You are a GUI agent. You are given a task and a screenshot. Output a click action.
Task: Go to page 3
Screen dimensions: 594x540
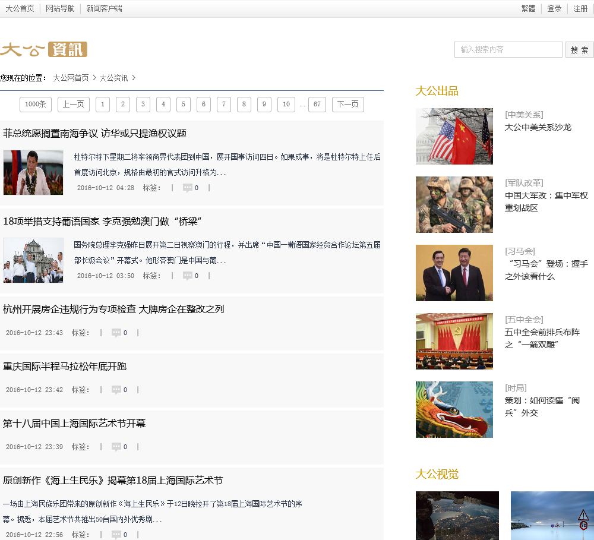tap(143, 104)
